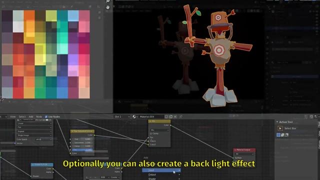Open the material browse sphere icon
This screenshot has width=320, height=180.
[134, 116]
